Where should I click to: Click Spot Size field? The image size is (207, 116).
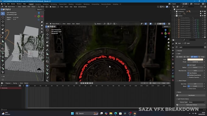pos(195,84)
